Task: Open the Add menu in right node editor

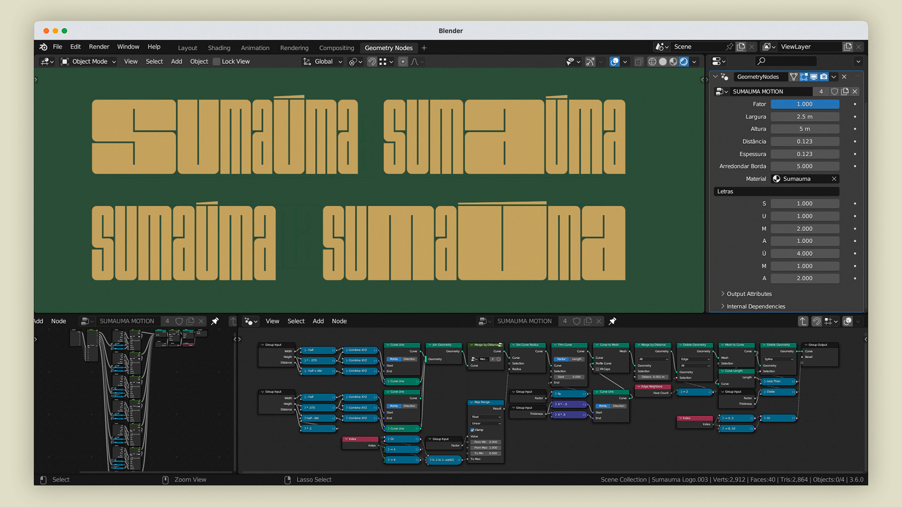Action: [318, 322]
